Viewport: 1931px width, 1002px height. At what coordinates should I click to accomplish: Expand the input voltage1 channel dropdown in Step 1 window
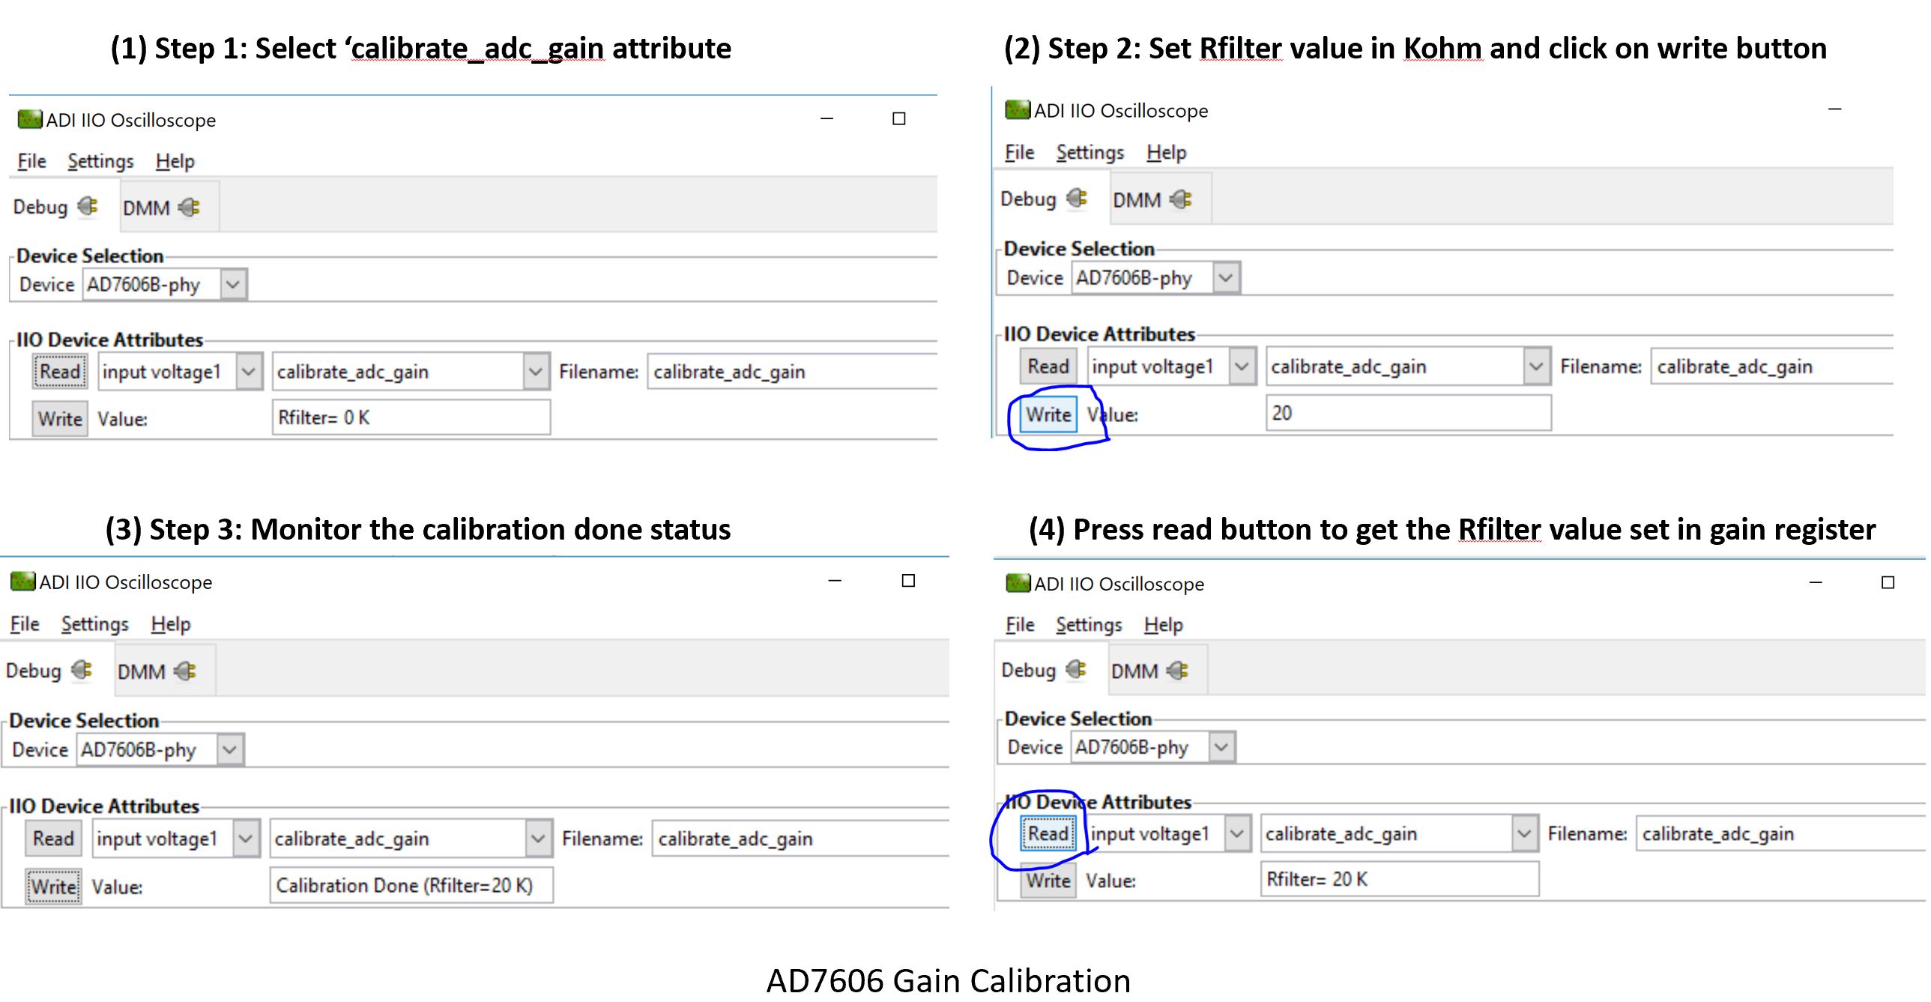(249, 371)
